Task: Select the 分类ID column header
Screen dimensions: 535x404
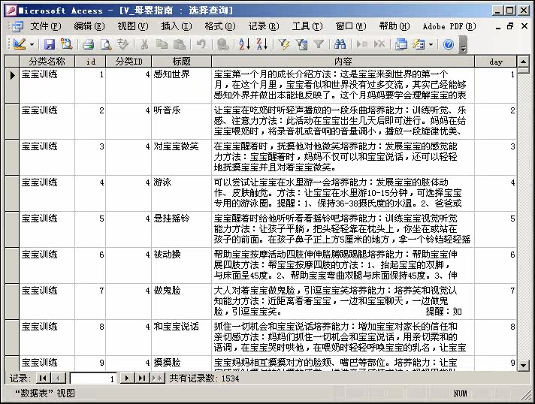Action: (x=128, y=62)
